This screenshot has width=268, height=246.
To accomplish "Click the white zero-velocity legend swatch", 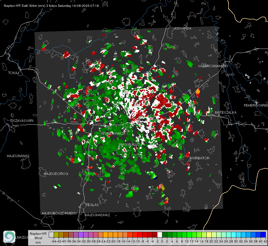I will coord(160,235).
